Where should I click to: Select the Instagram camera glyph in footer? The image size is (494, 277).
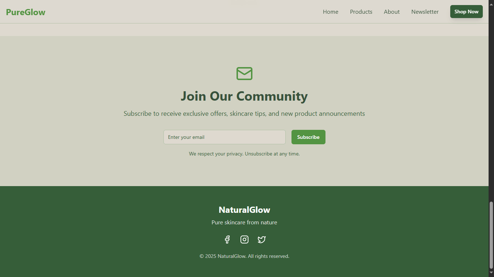244,239
